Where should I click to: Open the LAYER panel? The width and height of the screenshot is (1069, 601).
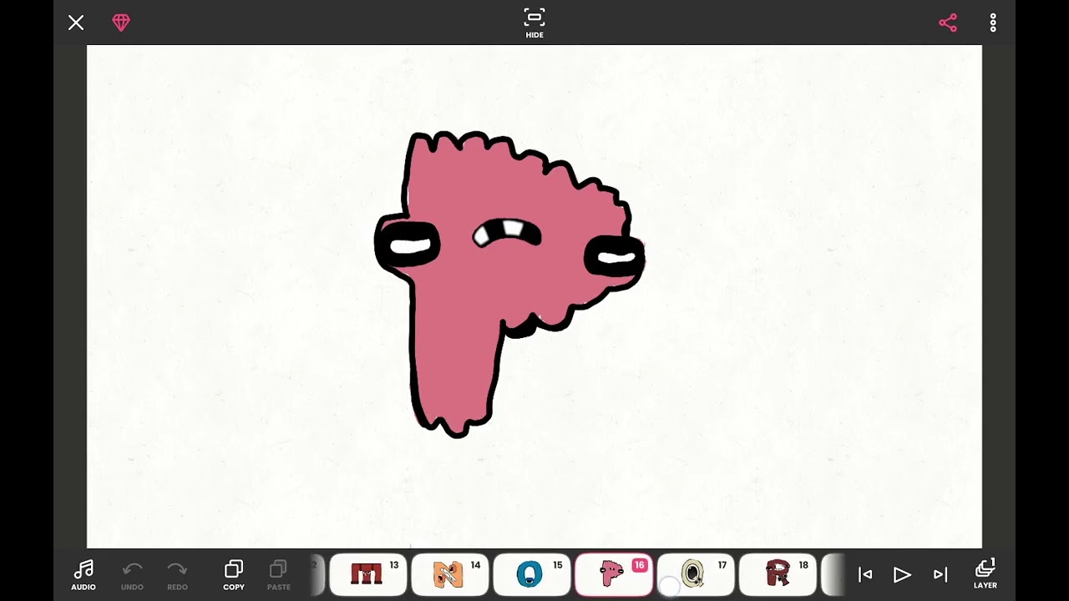[985, 574]
